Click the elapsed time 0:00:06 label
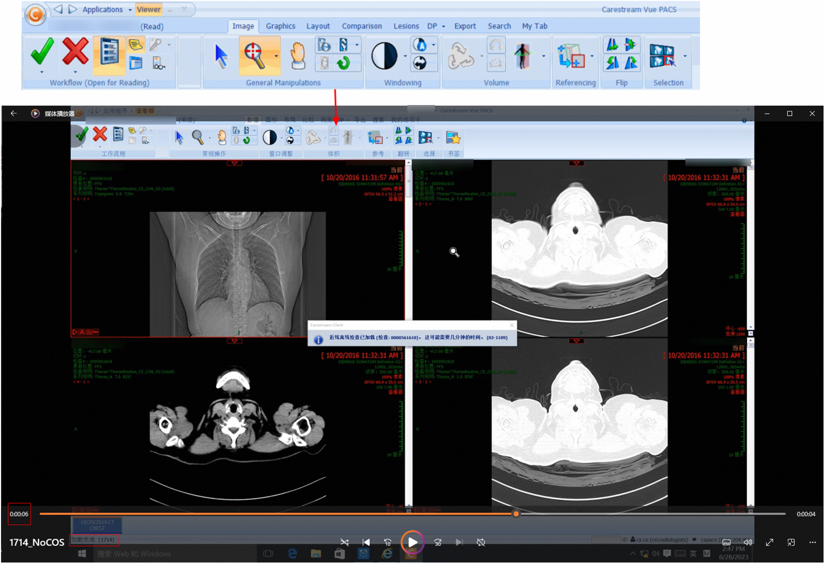 tap(19, 514)
